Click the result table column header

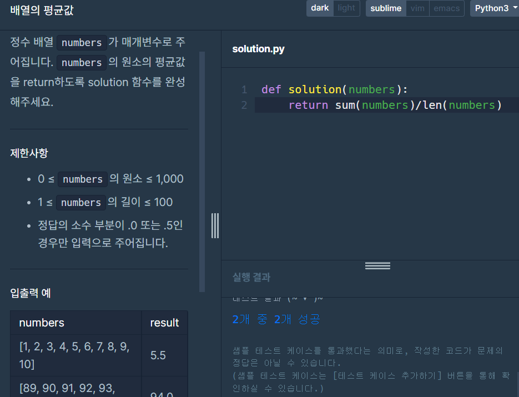pos(164,323)
